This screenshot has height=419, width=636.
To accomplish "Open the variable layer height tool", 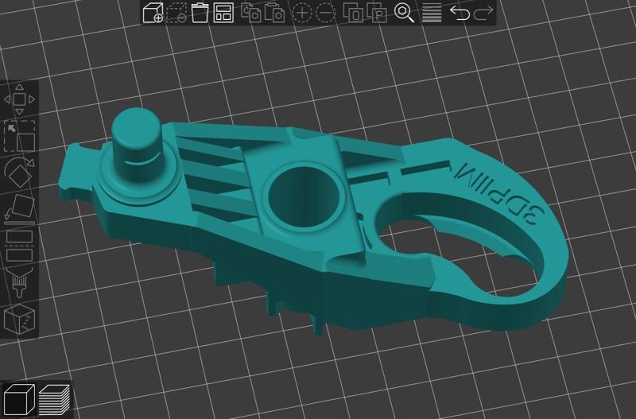I will tap(432, 13).
